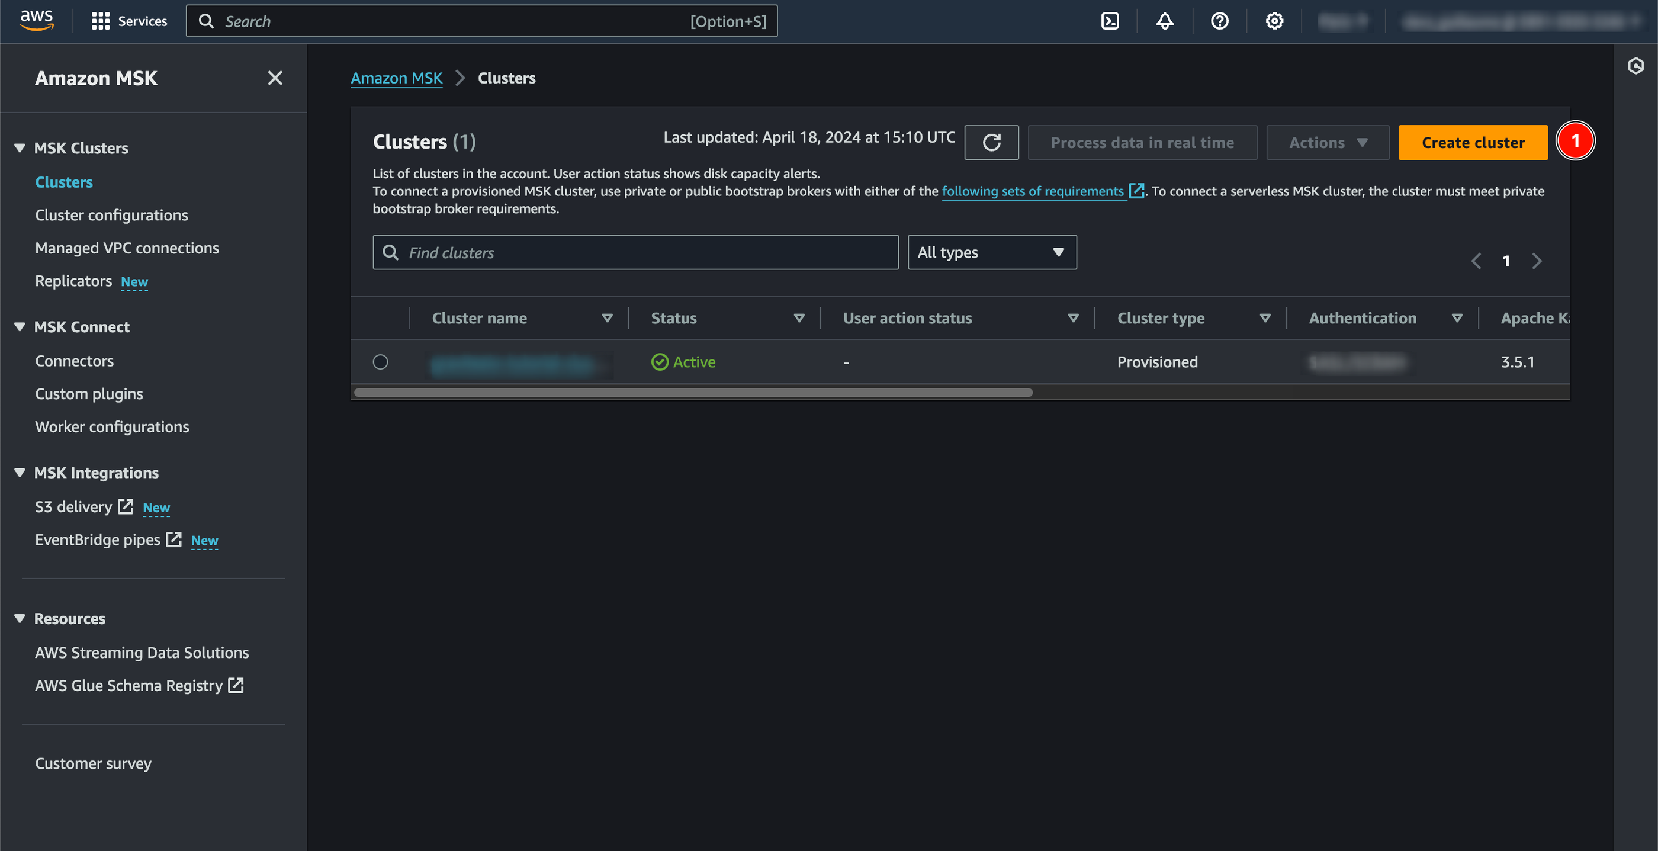Click the EventBridge pipes external link icon
The width and height of the screenshot is (1658, 851).
click(173, 539)
